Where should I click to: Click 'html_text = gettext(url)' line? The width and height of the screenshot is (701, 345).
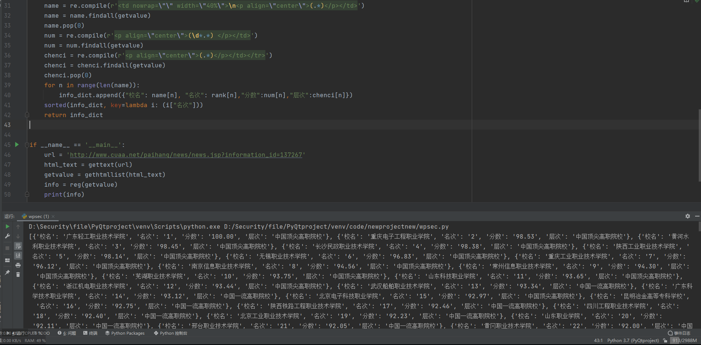[x=88, y=165]
